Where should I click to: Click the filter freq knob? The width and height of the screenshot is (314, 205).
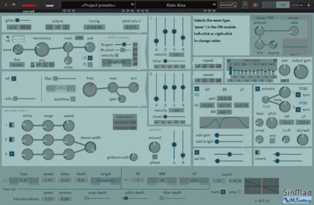click(x=89, y=89)
